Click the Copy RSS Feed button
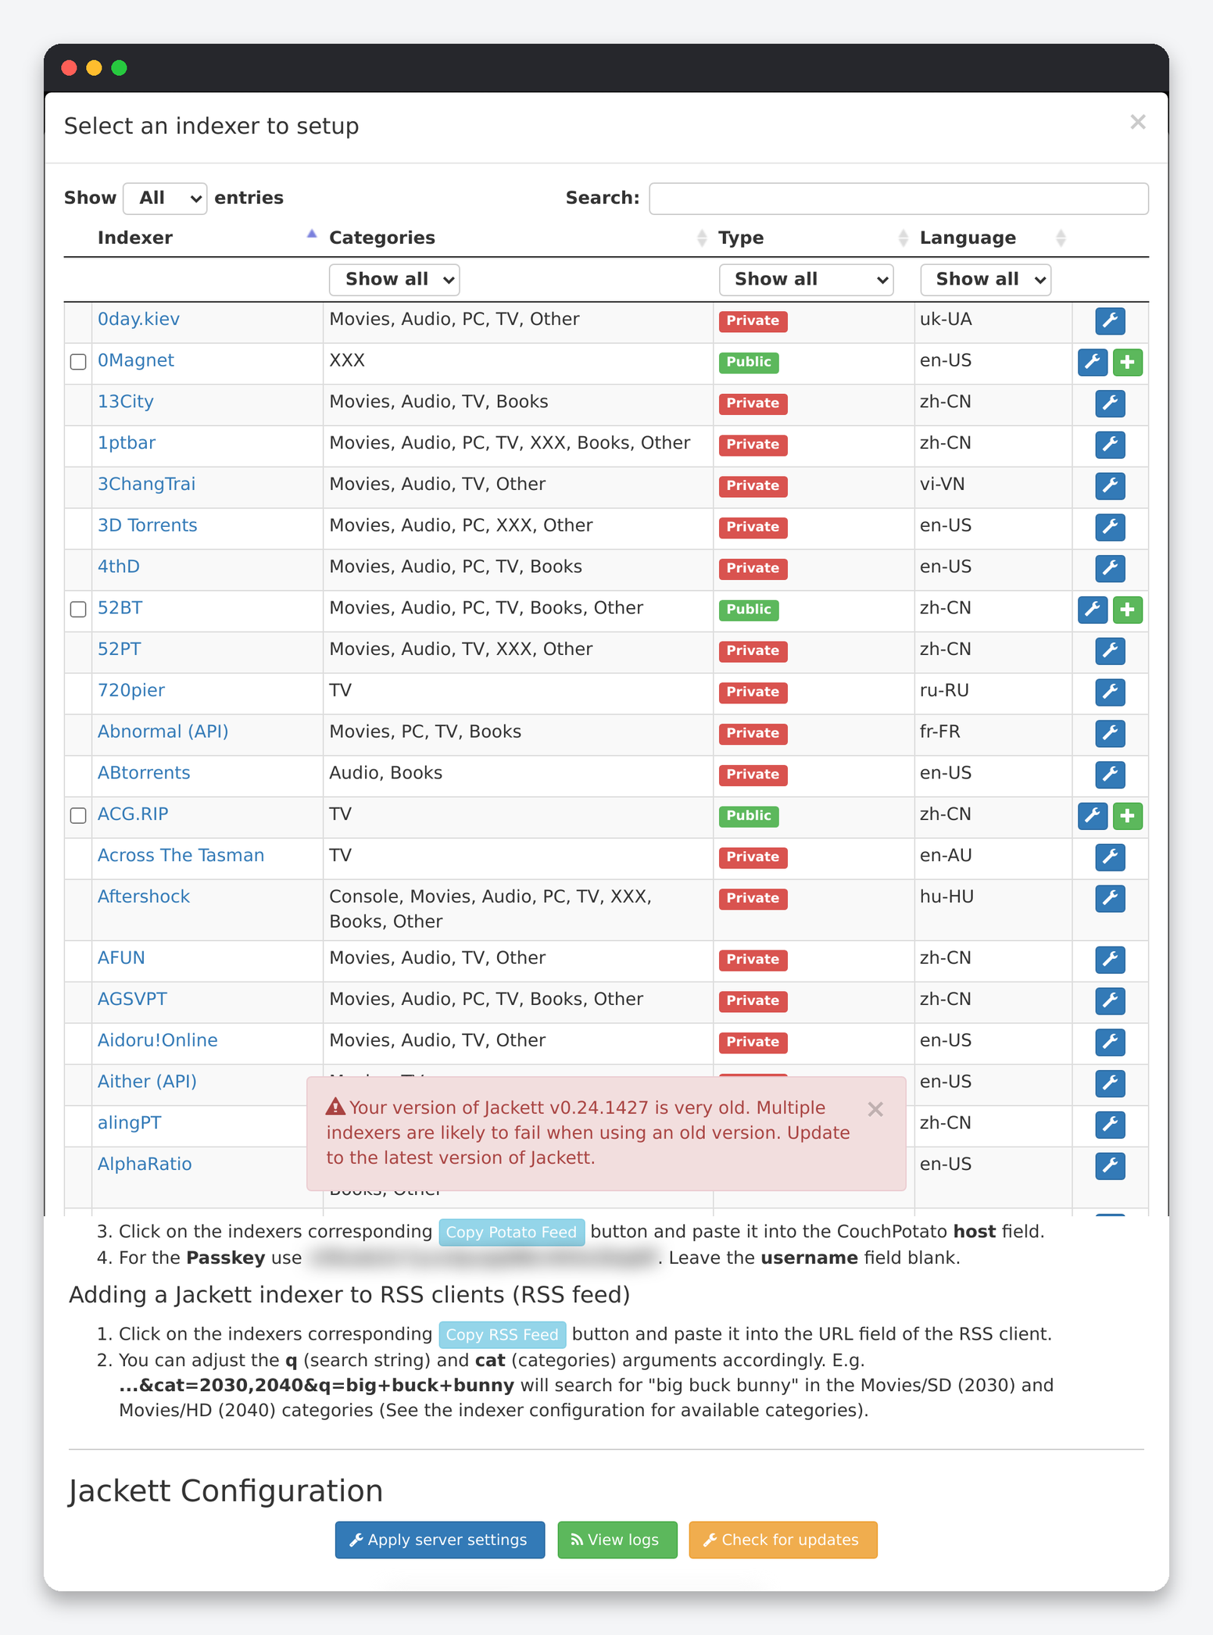The height and width of the screenshot is (1635, 1213). 503,1335
